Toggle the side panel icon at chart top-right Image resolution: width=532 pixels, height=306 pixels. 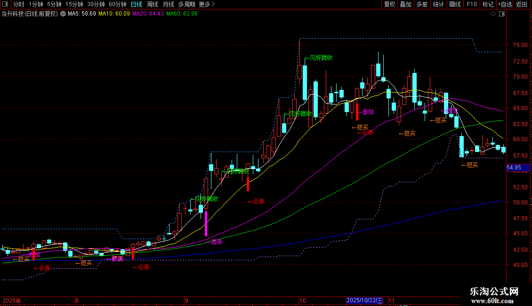(502, 14)
